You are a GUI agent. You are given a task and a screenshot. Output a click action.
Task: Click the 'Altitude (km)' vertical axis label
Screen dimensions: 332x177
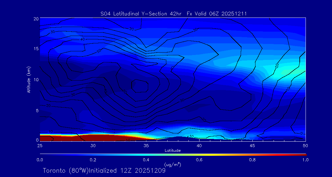(x=29, y=80)
